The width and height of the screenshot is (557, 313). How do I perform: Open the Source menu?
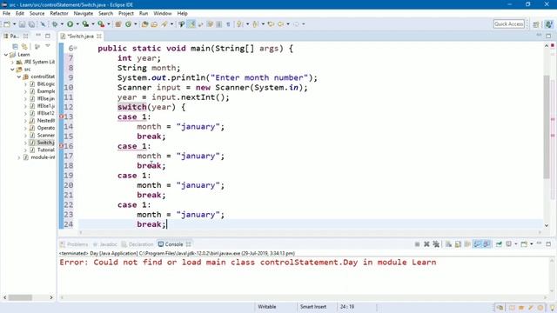[x=37, y=13]
